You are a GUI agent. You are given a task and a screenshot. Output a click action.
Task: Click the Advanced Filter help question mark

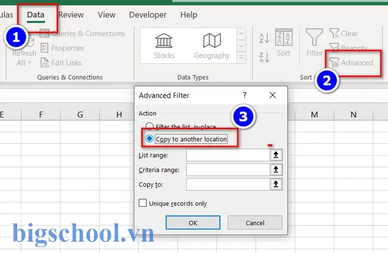(245, 95)
